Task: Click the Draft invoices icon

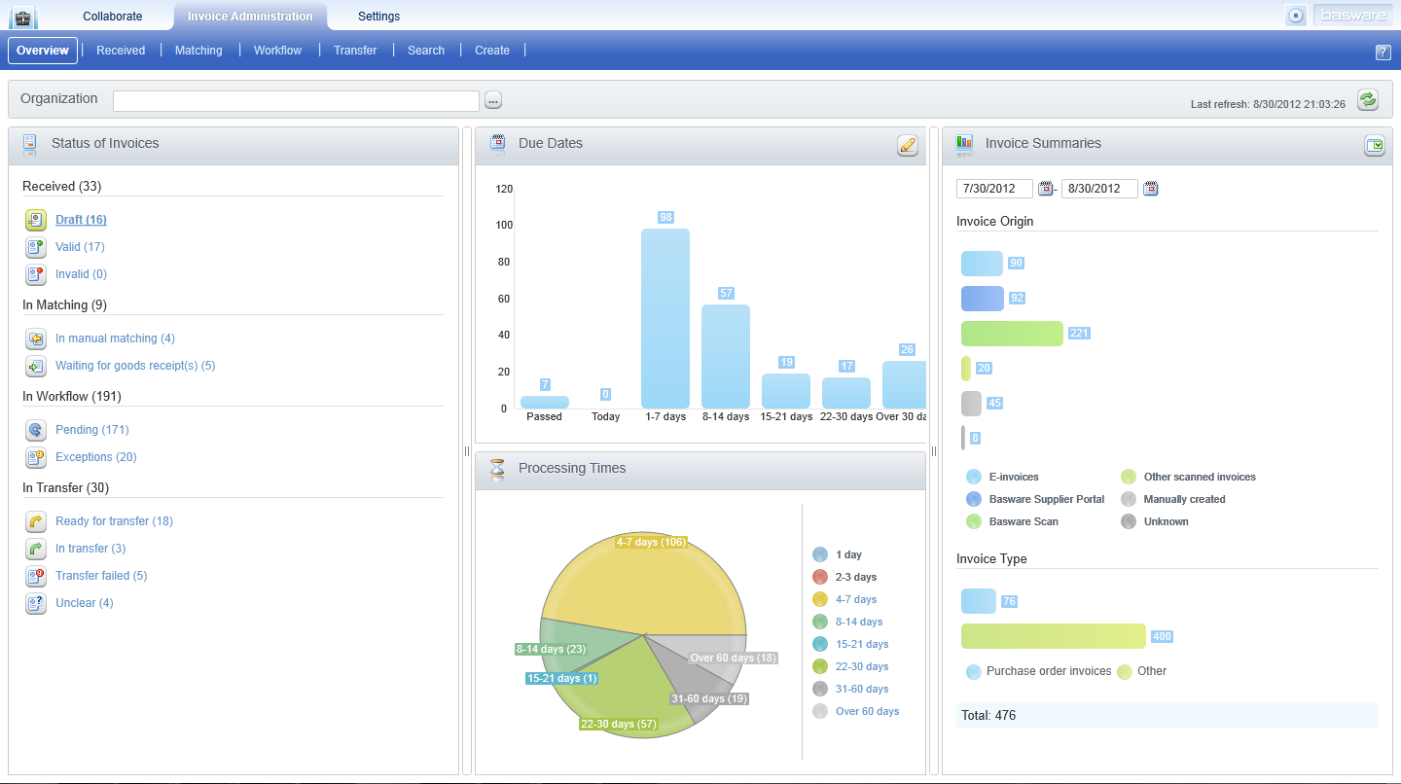Action: (36, 220)
